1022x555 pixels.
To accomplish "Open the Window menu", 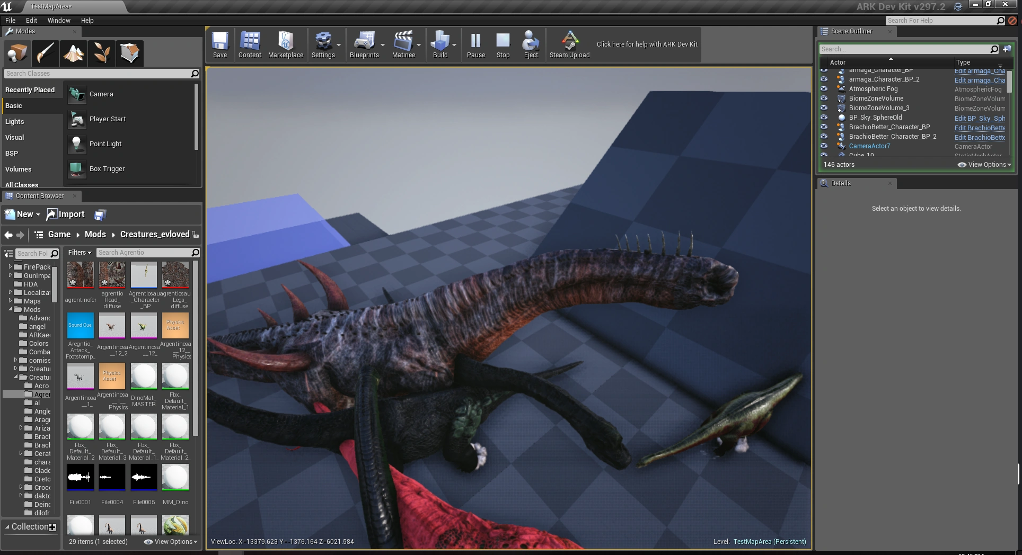I will point(58,21).
